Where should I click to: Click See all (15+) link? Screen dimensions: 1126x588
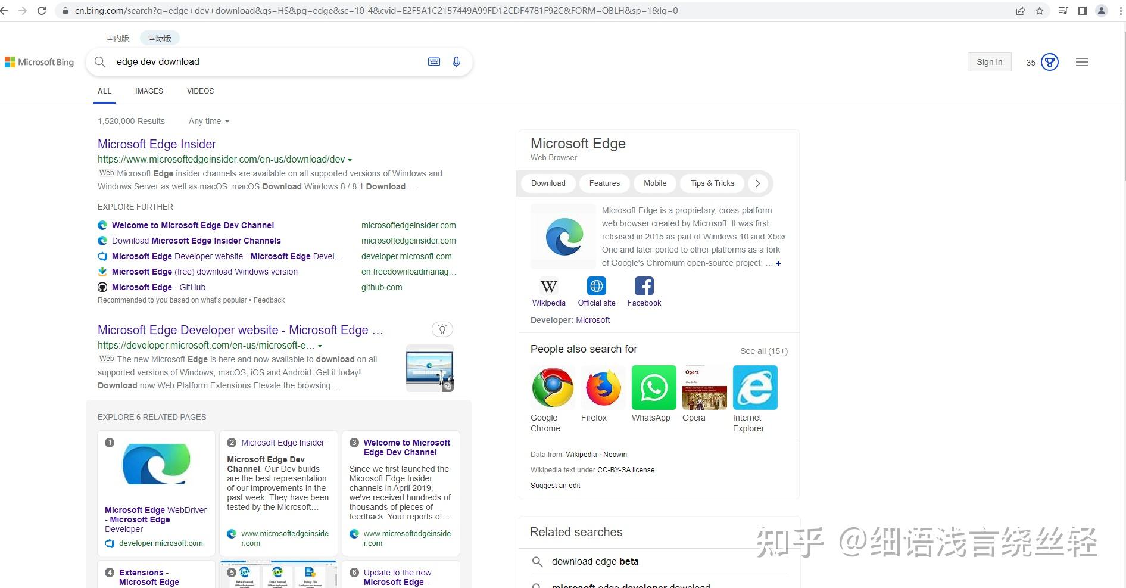764,351
